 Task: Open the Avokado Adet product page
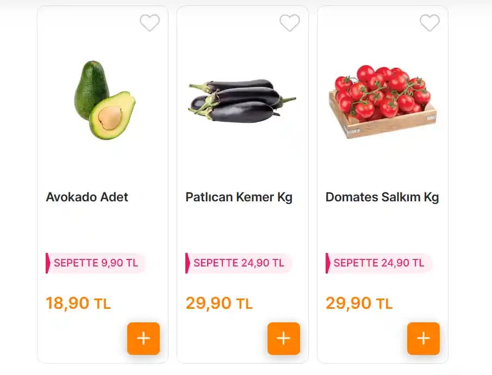[87, 197]
